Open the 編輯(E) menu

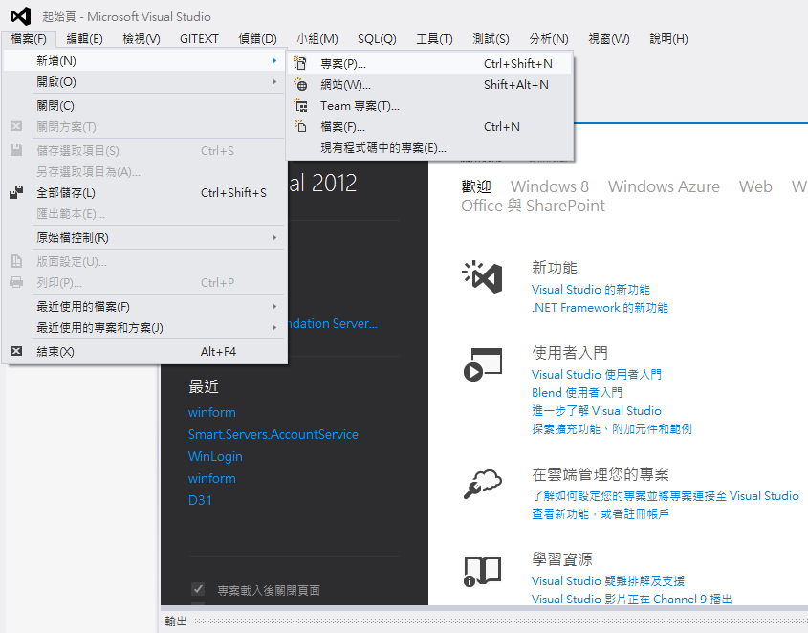coord(84,39)
